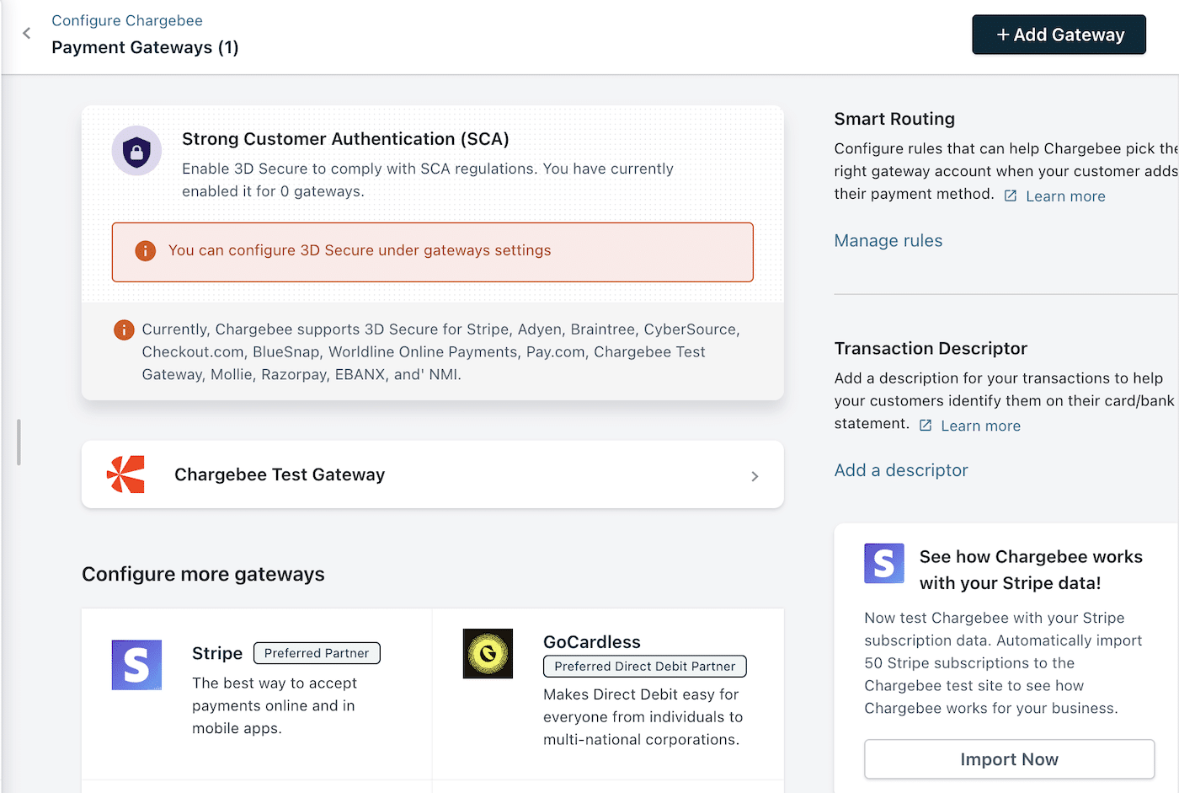The width and height of the screenshot is (1179, 793).
Task: Click the Add Gateway button
Action: pyautogui.click(x=1059, y=35)
